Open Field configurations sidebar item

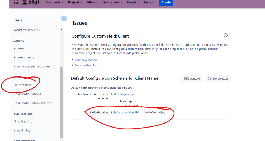(27, 94)
